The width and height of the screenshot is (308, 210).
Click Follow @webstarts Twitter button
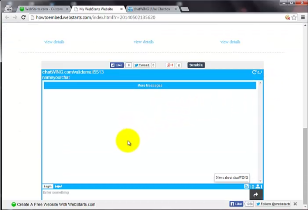pos(273,204)
